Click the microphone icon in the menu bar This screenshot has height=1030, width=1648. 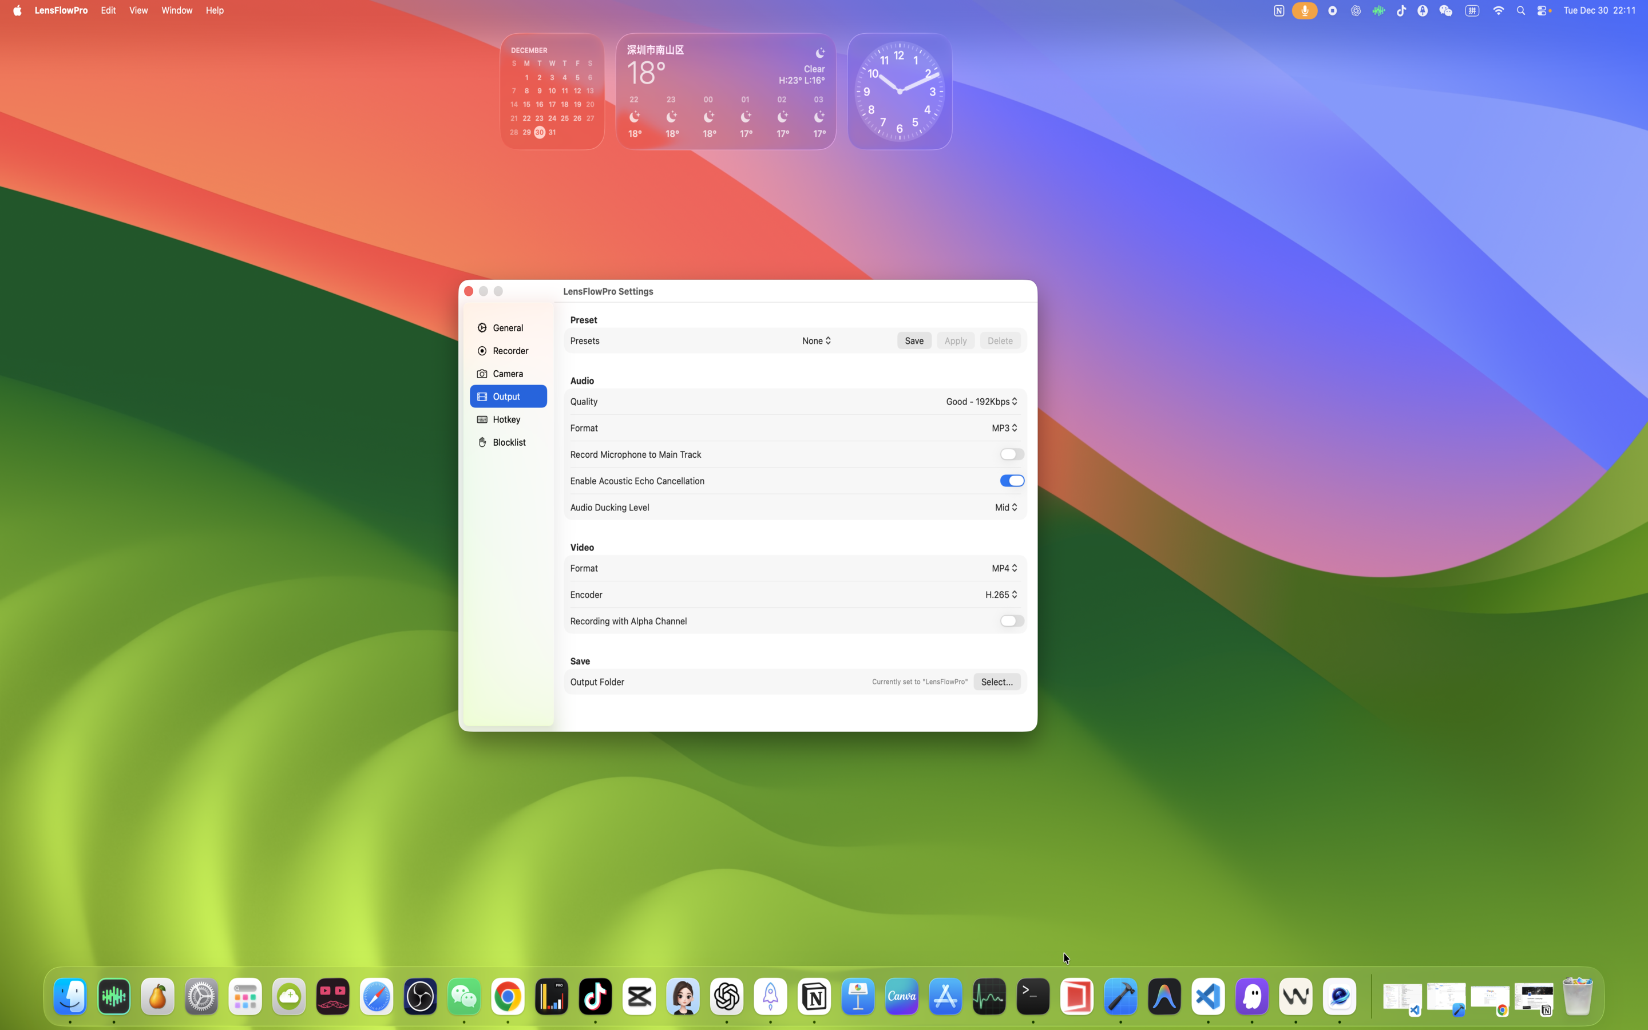click(x=1304, y=11)
